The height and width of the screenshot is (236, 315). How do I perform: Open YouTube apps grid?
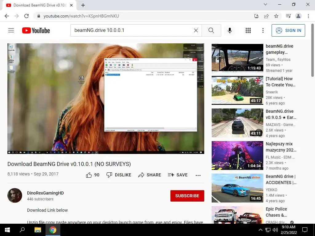click(248, 30)
